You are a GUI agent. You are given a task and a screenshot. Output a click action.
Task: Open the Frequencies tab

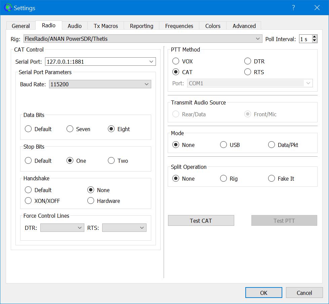point(179,26)
